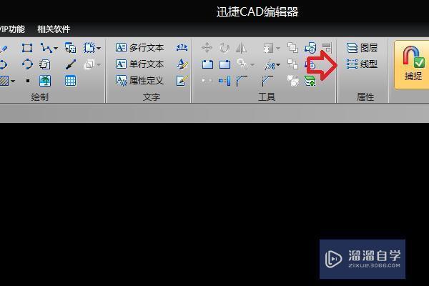Expand the Polyline tool dropdown arrow
This screenshot has width=429, height=286.
(56, 49)
